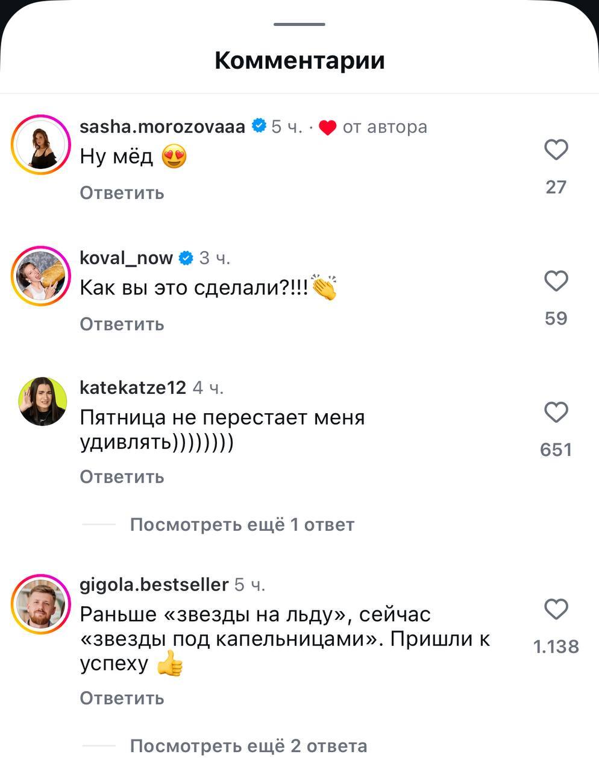Reply to sasha.morozovaaa's comment

tap(121, 192)
